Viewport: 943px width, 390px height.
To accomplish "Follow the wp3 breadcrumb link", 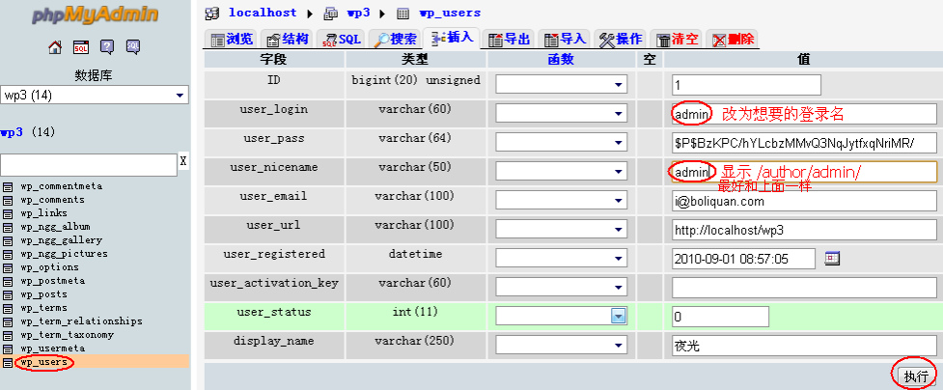I will coord(358,13).
